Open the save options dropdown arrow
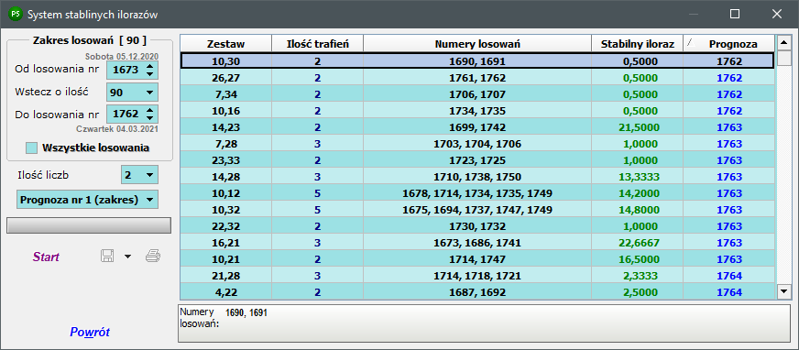Screen dimensions: 799x350 coord(127,257)
